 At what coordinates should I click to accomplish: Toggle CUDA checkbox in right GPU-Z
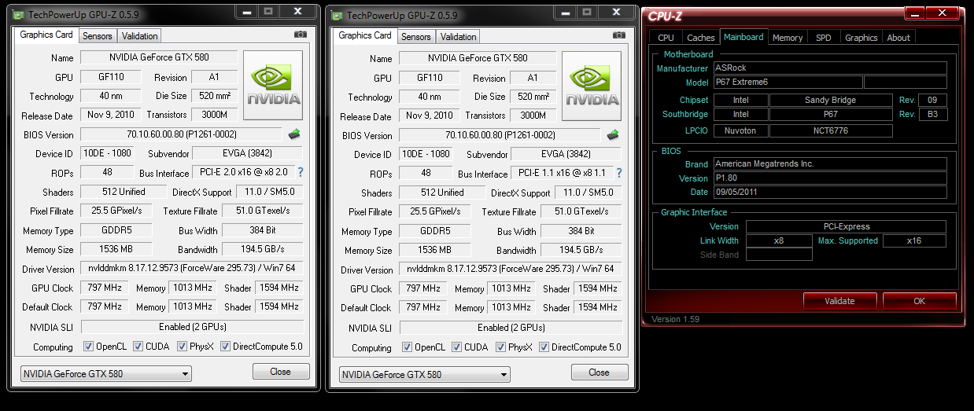[x=456, y=347]
